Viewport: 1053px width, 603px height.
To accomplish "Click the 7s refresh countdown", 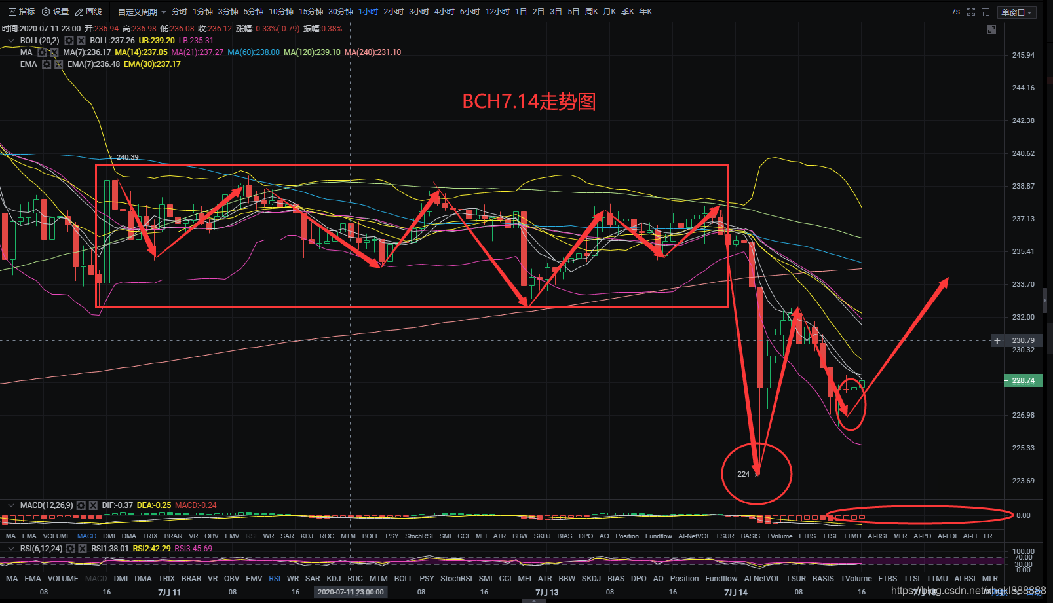I will [x=955, y=12].
